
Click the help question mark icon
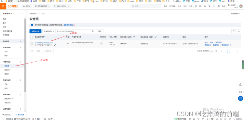(x=219, y=6)
